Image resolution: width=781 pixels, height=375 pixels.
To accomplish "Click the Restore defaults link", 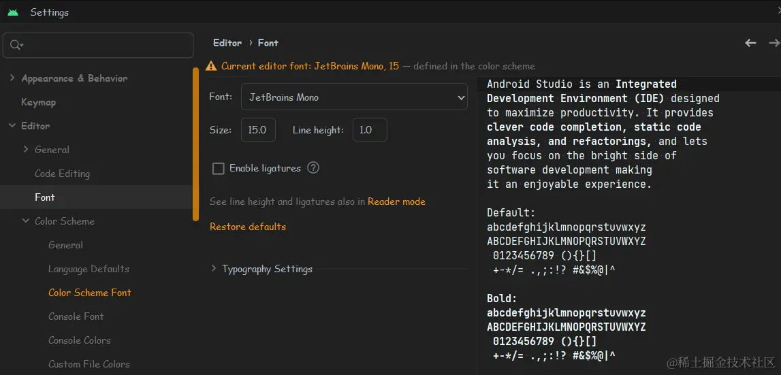I will [248, 227].
